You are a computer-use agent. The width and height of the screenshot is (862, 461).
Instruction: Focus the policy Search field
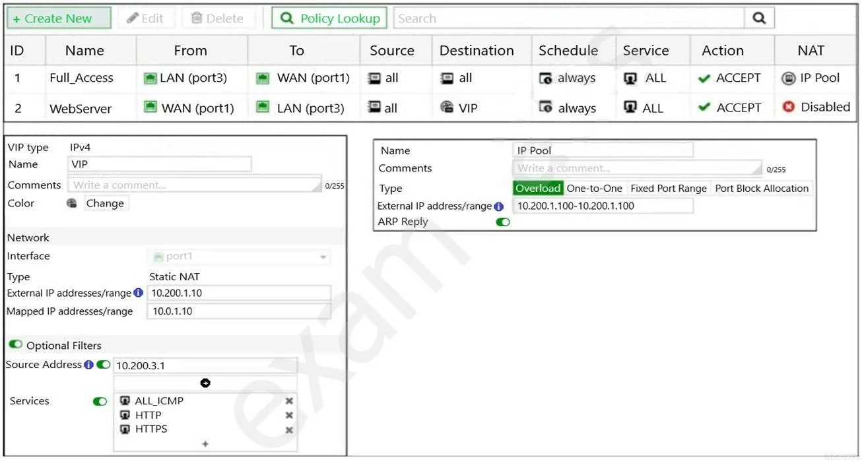pyautogui.click(x=569, y=18)
